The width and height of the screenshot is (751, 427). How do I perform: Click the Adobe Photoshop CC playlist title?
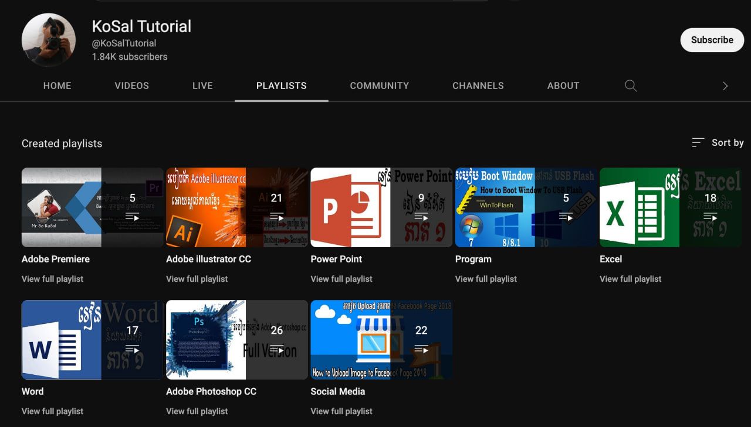coord(211,391)
